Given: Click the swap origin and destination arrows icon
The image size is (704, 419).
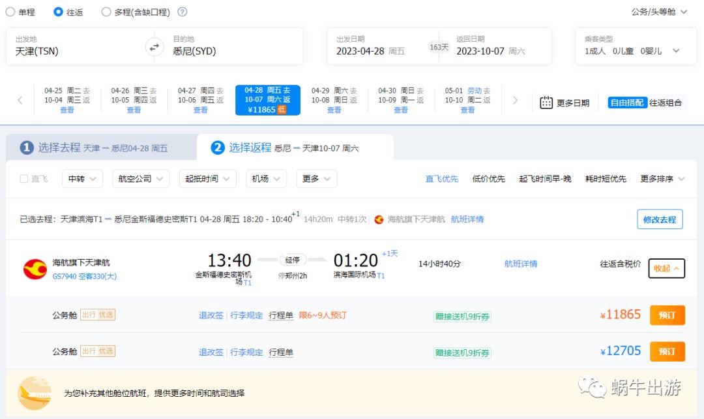Looking at the screenshot, I should [153, 46].
